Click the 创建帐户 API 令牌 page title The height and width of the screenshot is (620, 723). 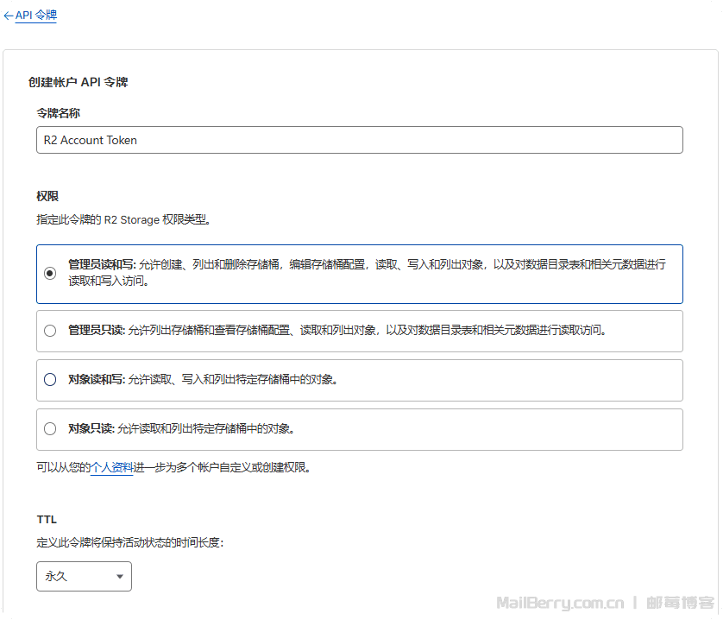click(79, 83)
